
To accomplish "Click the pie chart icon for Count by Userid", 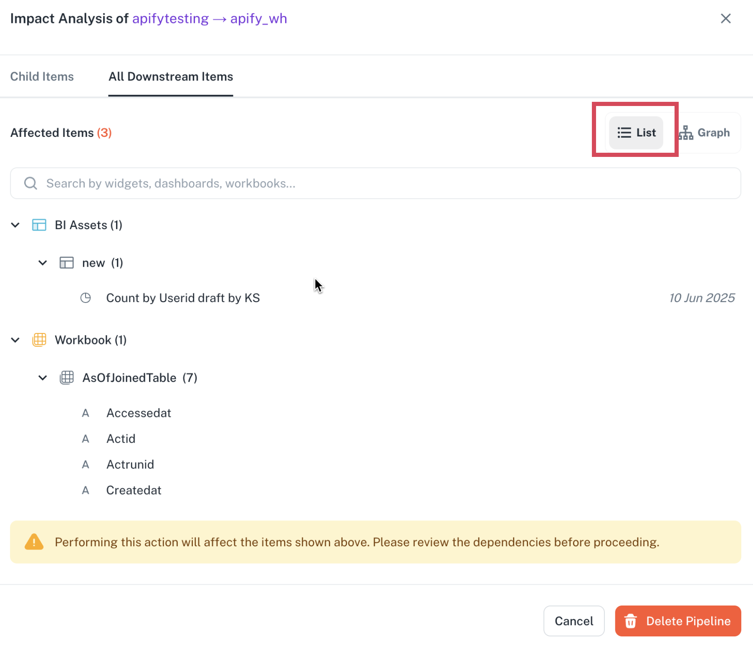I will (x=86, y=298).
